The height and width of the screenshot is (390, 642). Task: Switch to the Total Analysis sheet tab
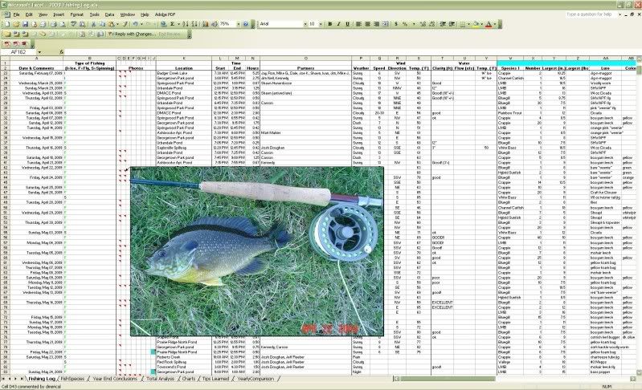tap(160, 379)
